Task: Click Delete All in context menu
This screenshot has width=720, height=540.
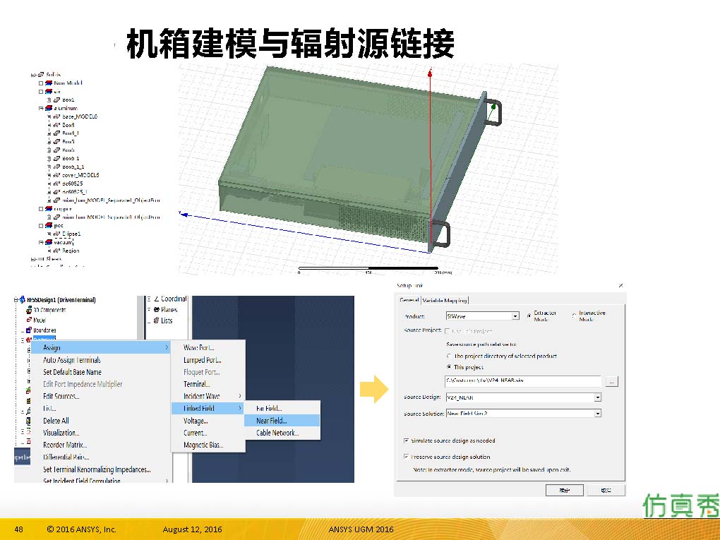Action: pyautogui.click(x=101, y=421)
